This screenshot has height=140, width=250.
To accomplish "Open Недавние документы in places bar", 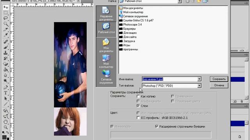I will pos(106,14).
